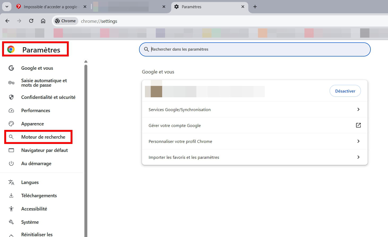Click the sidebar vertical scrollbar
This screenshot has width=388, height=237.
coord(86,148)
